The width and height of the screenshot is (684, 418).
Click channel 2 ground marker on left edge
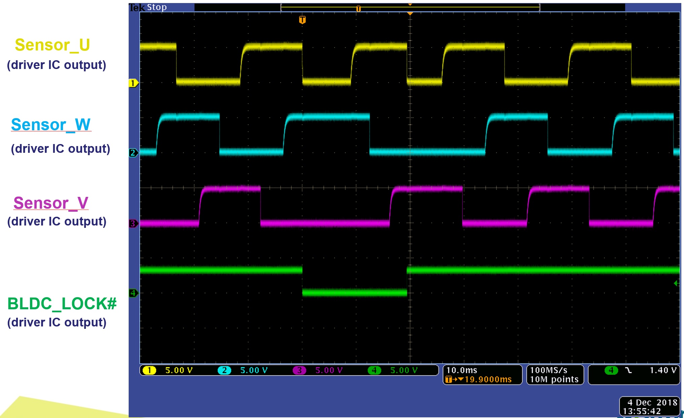133,153
